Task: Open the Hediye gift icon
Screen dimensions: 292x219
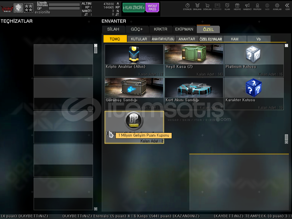Action: [237, 7]
